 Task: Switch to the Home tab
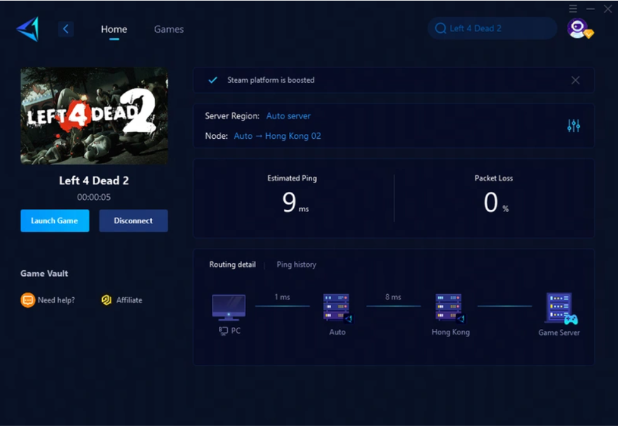click(x=114, y=29)
